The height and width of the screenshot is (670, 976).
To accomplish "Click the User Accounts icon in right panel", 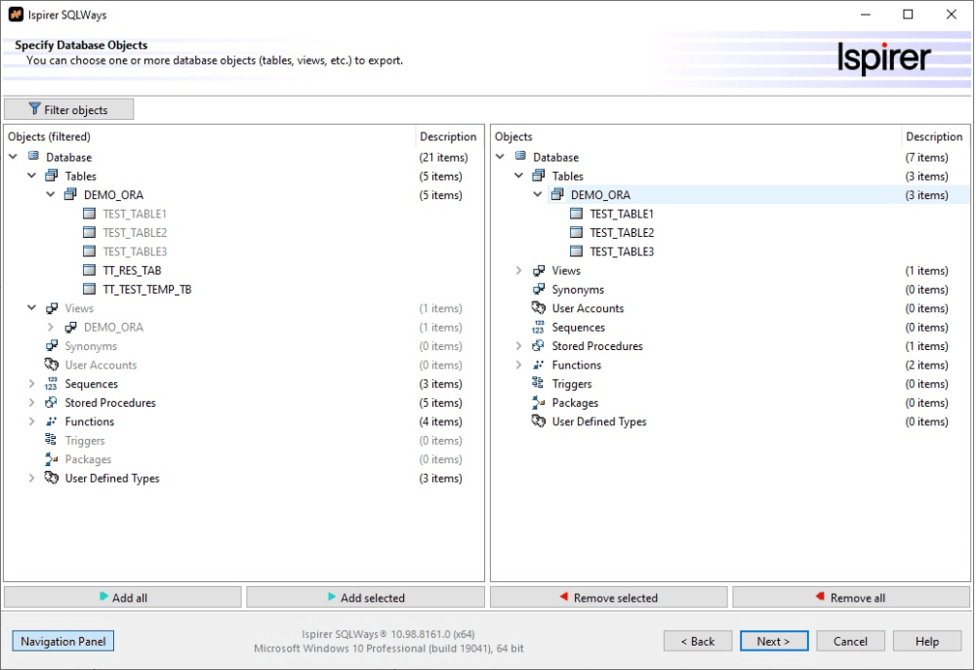I will click(539, 308).
